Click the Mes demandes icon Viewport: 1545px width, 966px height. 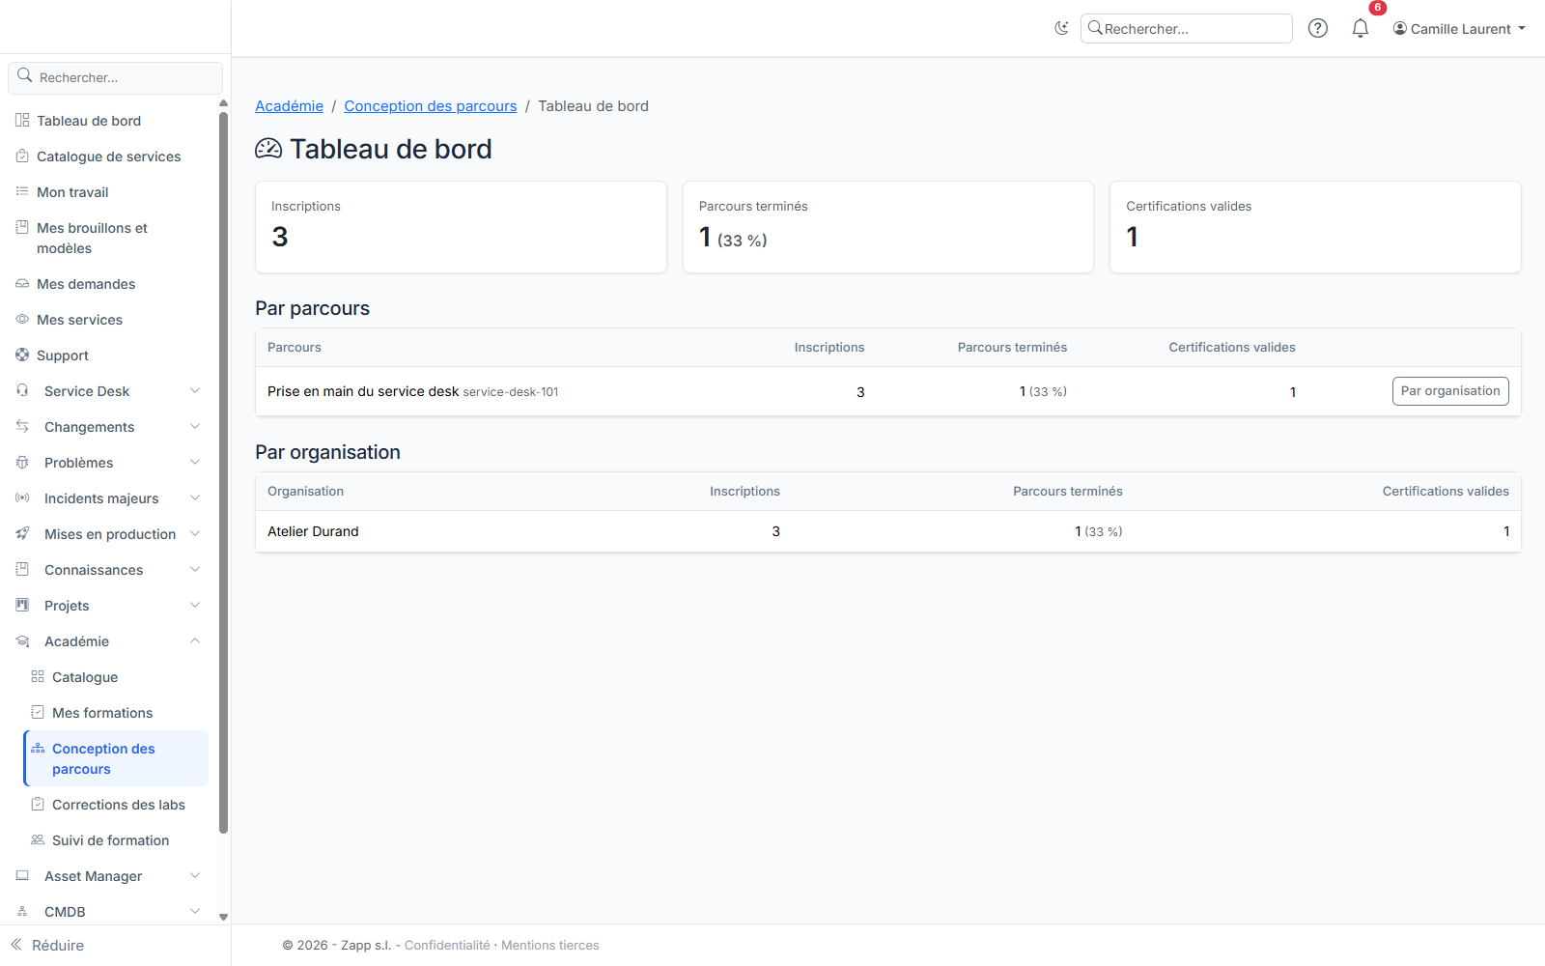tap(22, 283)
